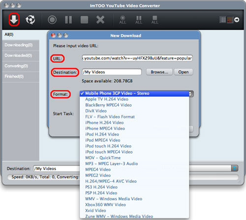Select the Finished(0) sidebar tab

pos(21,77)
